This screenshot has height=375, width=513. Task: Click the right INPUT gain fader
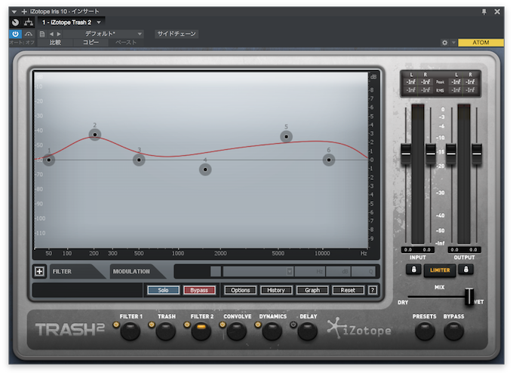click(x=431, y=154)
